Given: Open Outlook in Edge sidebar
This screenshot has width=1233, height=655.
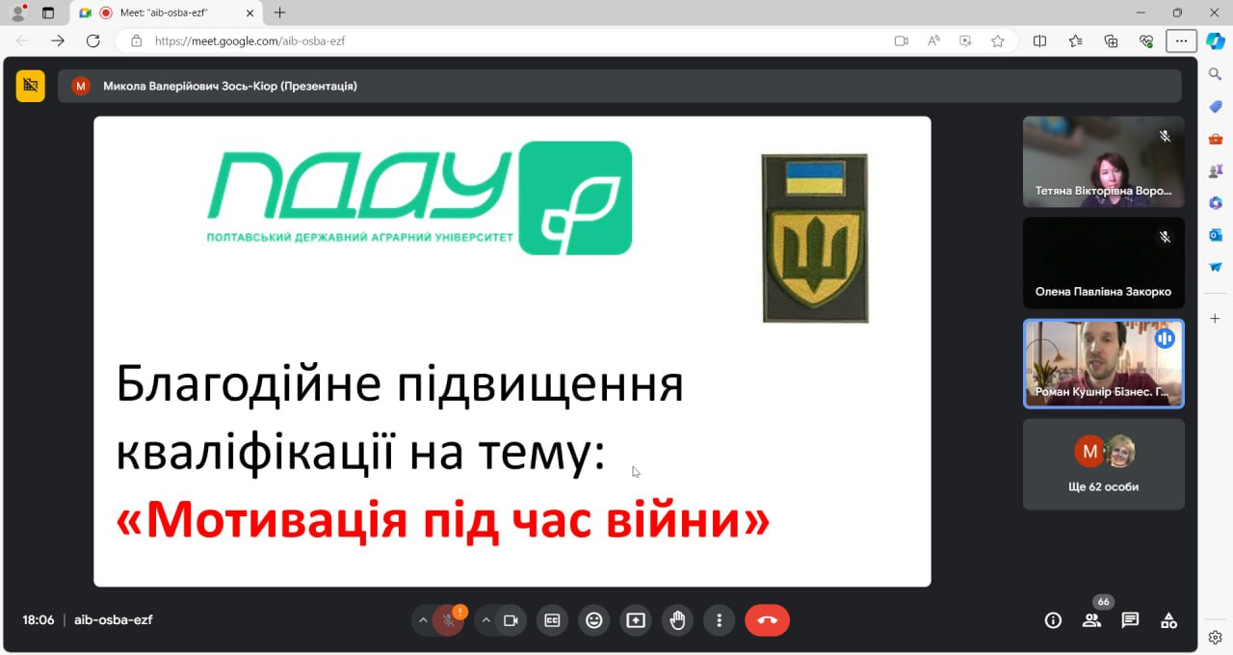Looking at the screenshot, I should point(1216,235).
